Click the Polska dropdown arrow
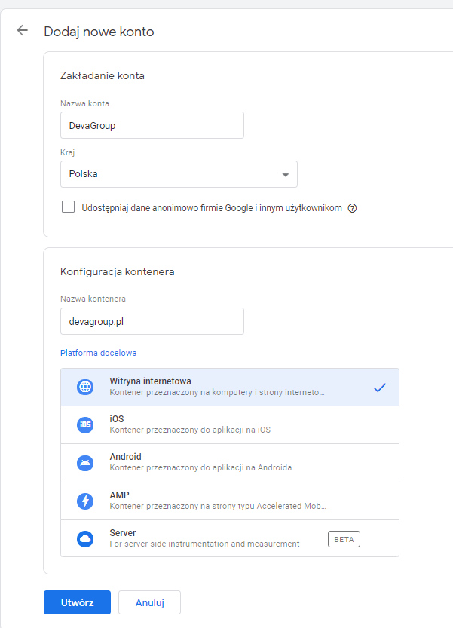 click(285, 175)
